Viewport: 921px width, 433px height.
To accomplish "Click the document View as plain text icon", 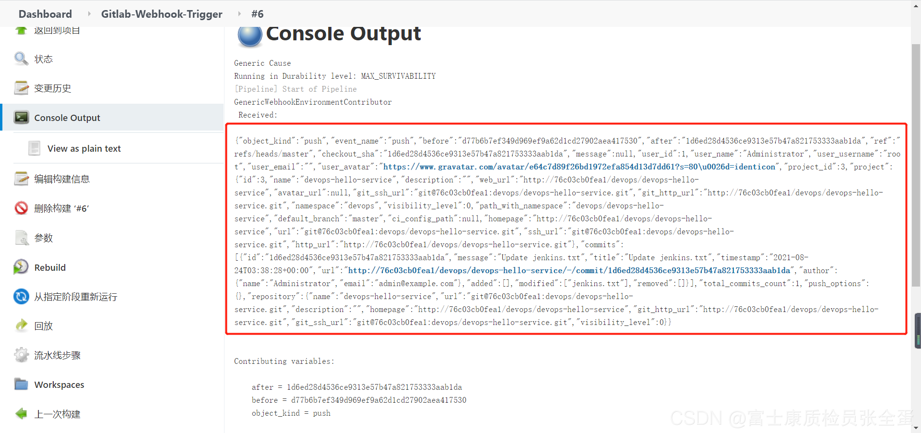I will tap(35, 148).
